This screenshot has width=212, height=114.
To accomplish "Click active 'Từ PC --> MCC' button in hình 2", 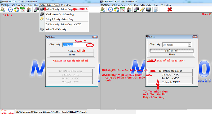I will tap(170, 78).
